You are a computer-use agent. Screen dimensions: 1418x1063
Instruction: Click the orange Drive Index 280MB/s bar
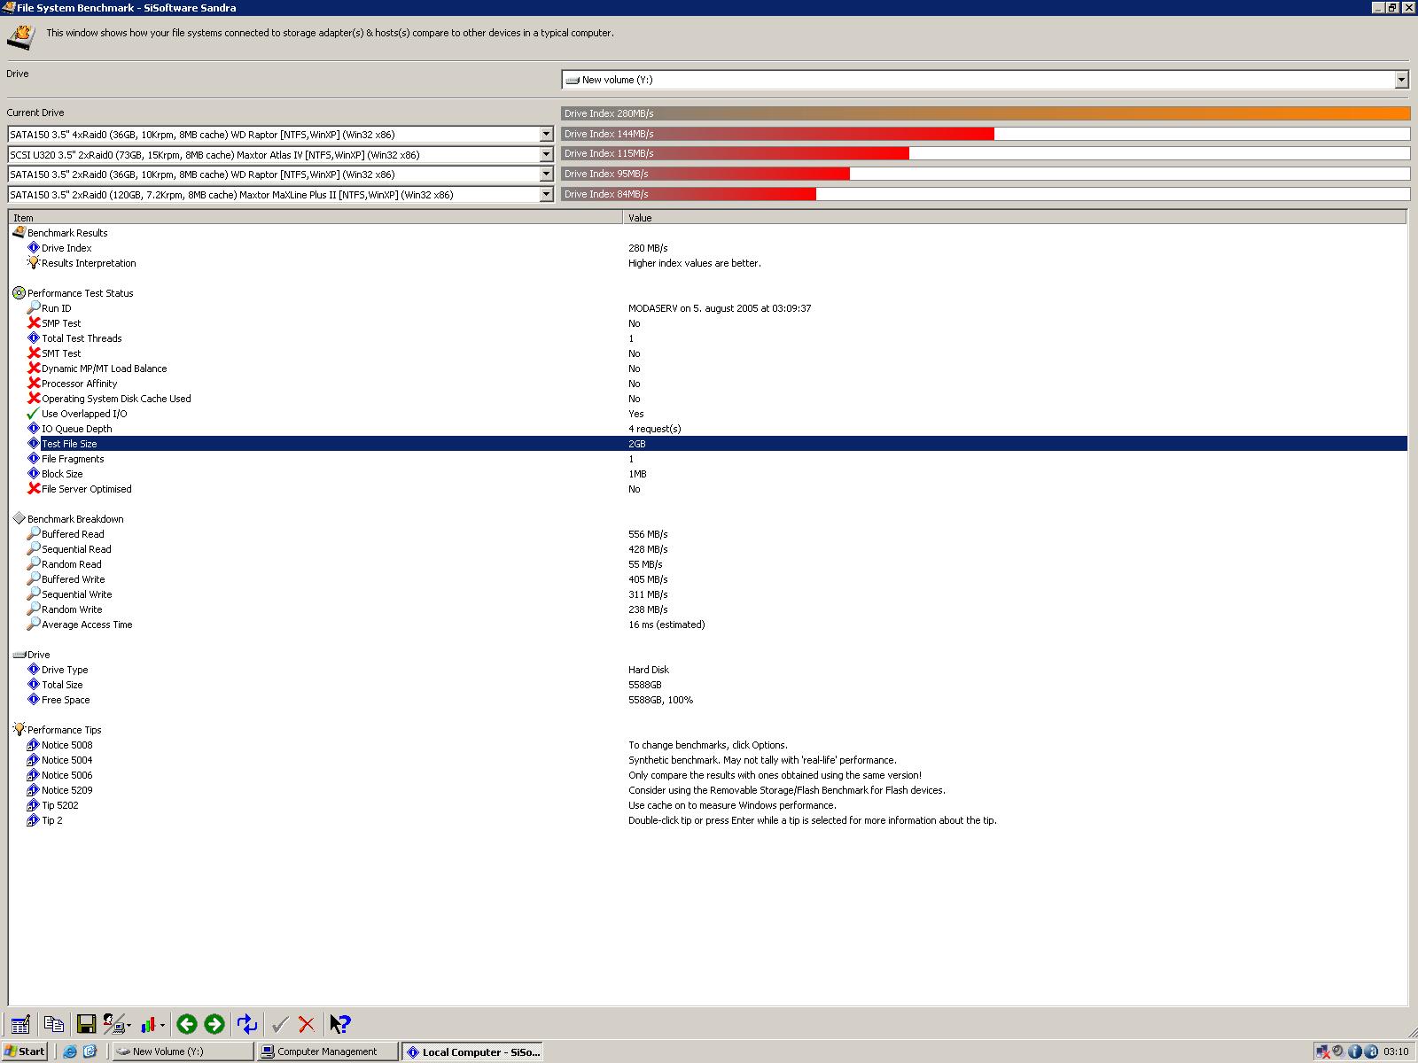(x=986, y=113)
